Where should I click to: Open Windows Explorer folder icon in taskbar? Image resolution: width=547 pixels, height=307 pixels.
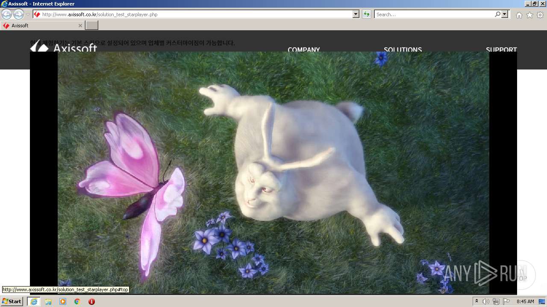[48, 301]
